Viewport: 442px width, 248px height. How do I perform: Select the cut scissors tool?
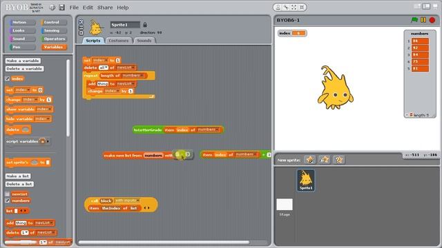[x=286, y=8]
